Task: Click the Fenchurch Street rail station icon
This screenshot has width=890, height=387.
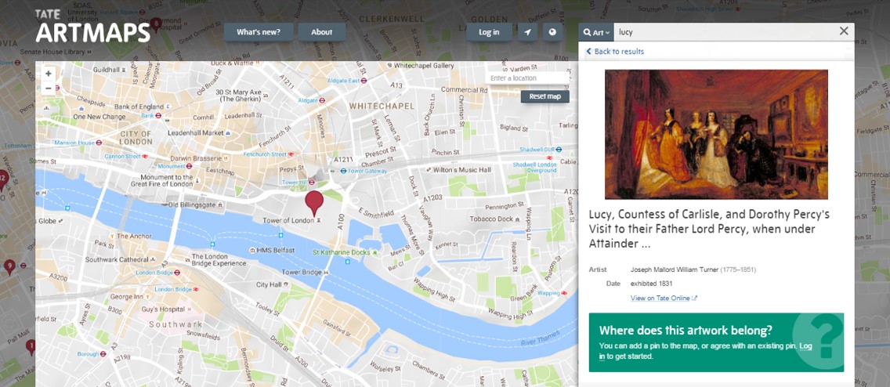Action: (x=291, y=154)
